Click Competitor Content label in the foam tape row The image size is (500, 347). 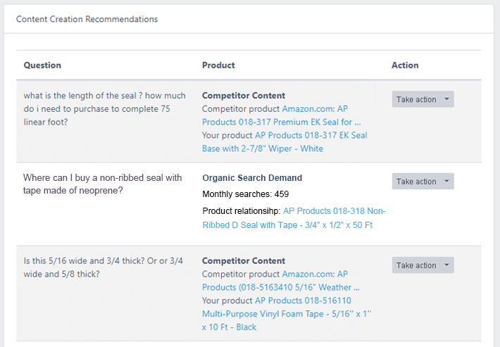click(x=244, y=260)
